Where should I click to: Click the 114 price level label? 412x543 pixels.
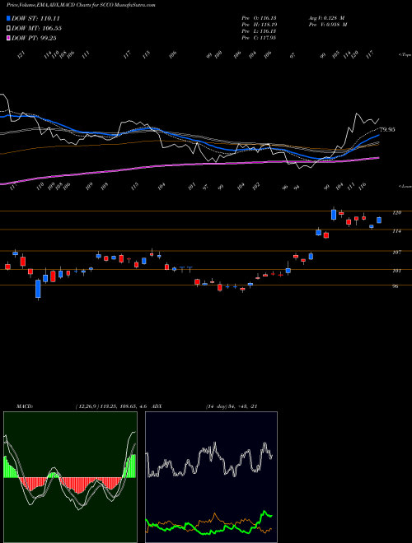click(x=396, y=231)
